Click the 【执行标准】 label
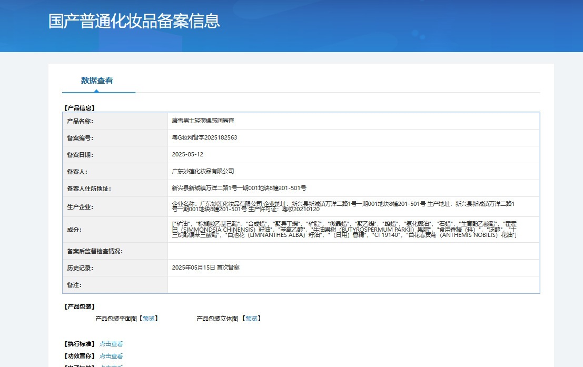This screenshot has width=583, height=367. 80,344
